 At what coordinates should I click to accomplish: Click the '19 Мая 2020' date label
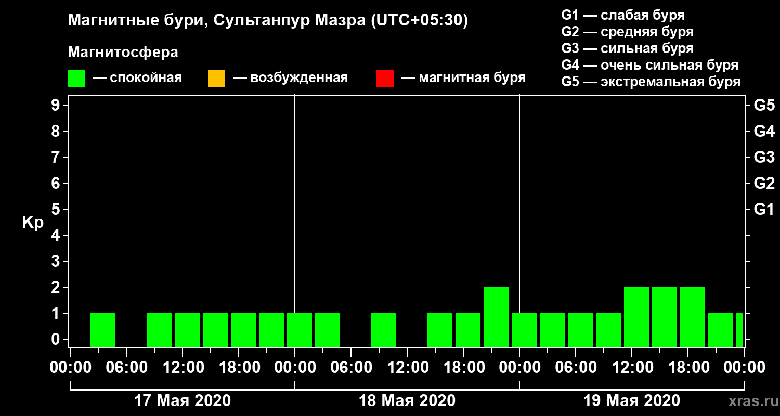(632, 401)
